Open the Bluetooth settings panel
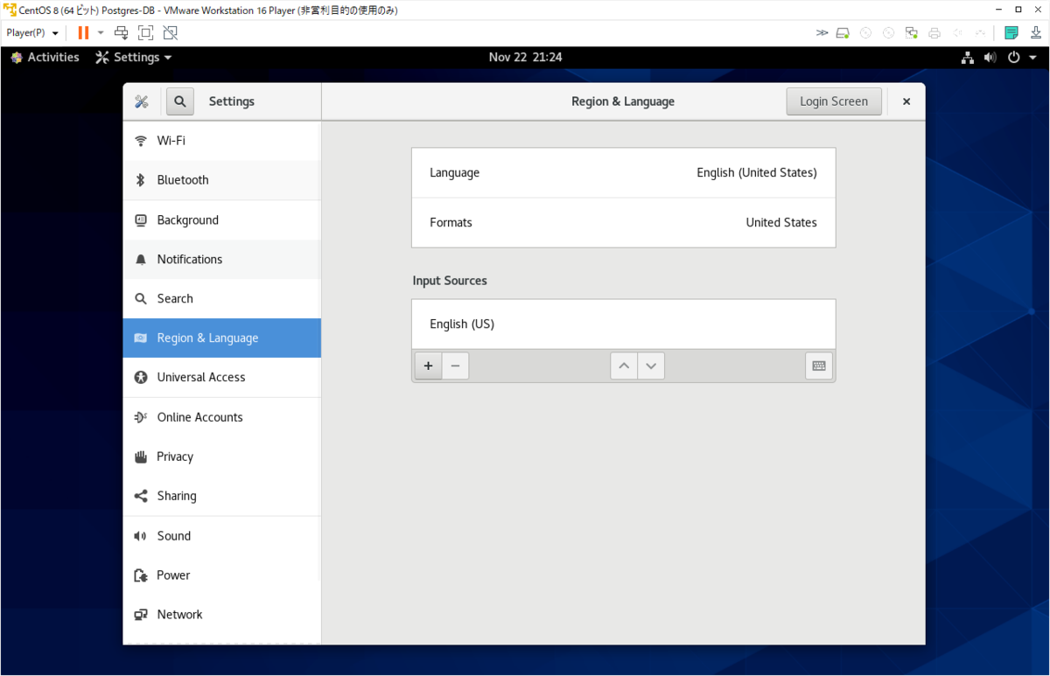The image size is (1050, 676). (222, 180)
